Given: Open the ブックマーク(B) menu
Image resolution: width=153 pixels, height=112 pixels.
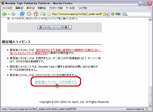Looking at the screenshot, I should coord(56,8).
